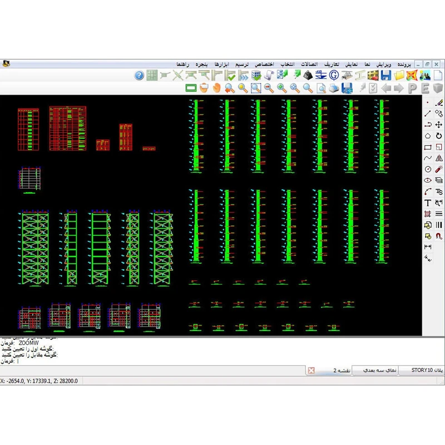Click the zoom window tool
This screenshot has height=445, width=445.
(x=256, y=88)
